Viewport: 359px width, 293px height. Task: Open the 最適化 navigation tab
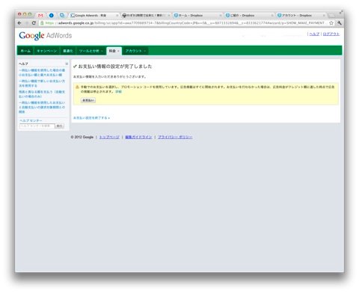(67, 51)
